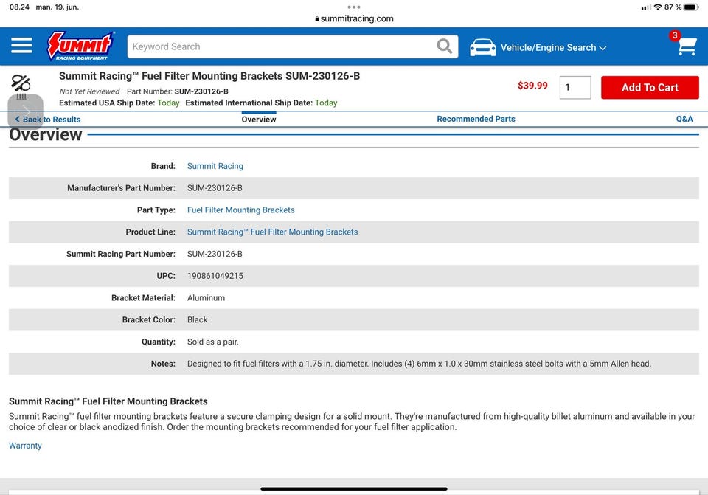This screenshot has width=708, height=495.
Task: Click the Keyword Search input field
Action: tap(280, 46)
